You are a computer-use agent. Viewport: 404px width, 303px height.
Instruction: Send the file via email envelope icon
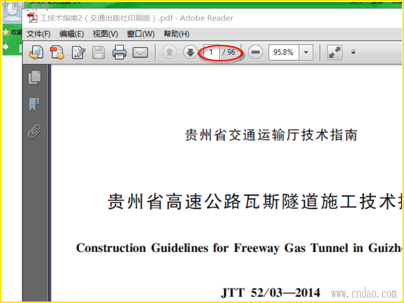coord(140,53)
